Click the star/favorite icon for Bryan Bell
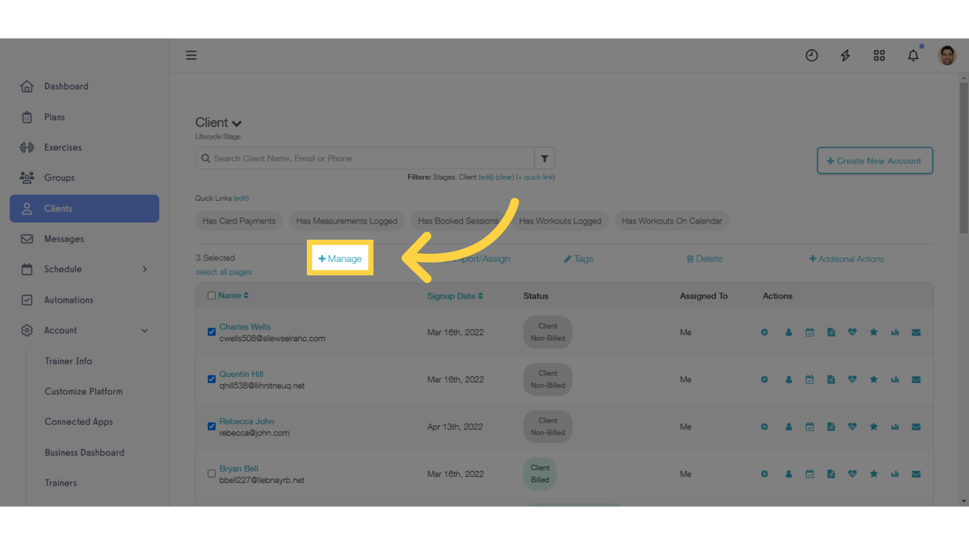Screen dimensions: 969x545 pos(873,474)
